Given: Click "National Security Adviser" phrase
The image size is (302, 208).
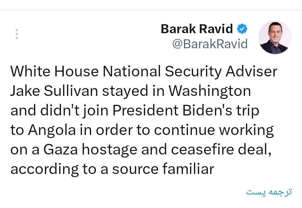Looking at the screenshot, I should click(x=190, y=72).
